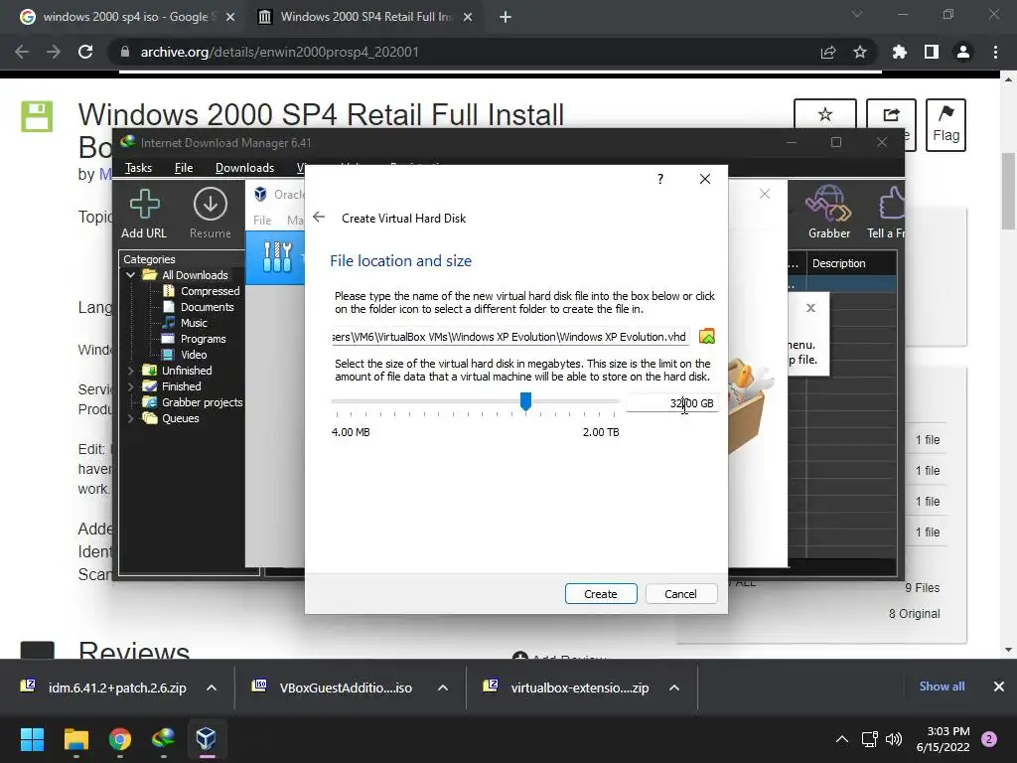Select Video category in IDM
This screenshot has height=763, width=1017.
coord(194,355)
